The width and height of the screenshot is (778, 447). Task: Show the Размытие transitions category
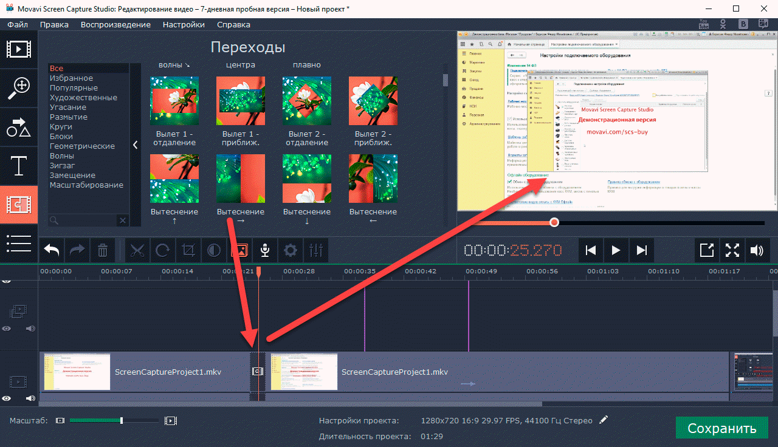click(x=69, y=117)
